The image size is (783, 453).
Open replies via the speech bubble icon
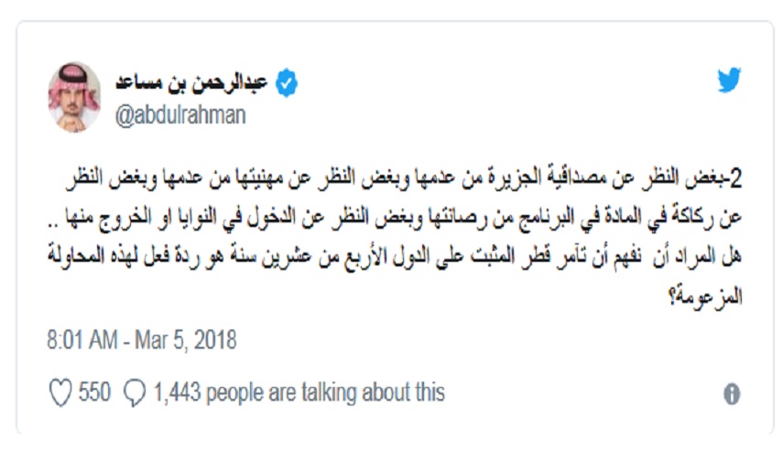click(x=135, y=393)
